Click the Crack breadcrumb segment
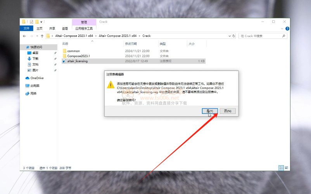The width and height of the screenshot is (311, 194). [x=147, y=36]
